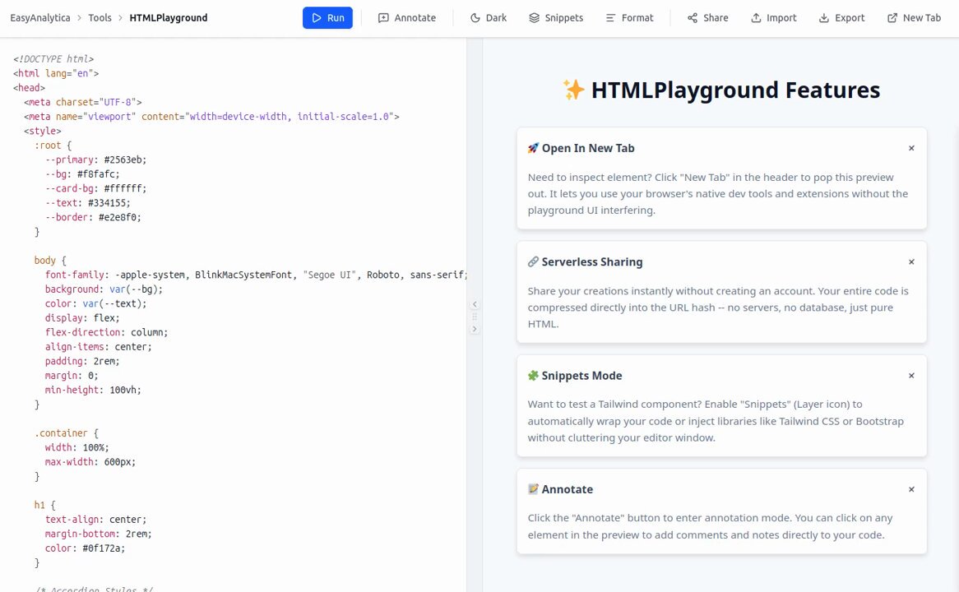The width and height of the screenshot is (959, 592).
Task: Select HTMLPlayground breadcrumb item
Action: point(168,18)
